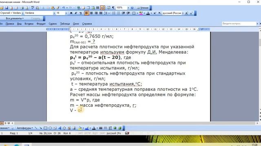Apply the drawing fill color bucket
The image size is (261, 146).
tap(80, 128)
